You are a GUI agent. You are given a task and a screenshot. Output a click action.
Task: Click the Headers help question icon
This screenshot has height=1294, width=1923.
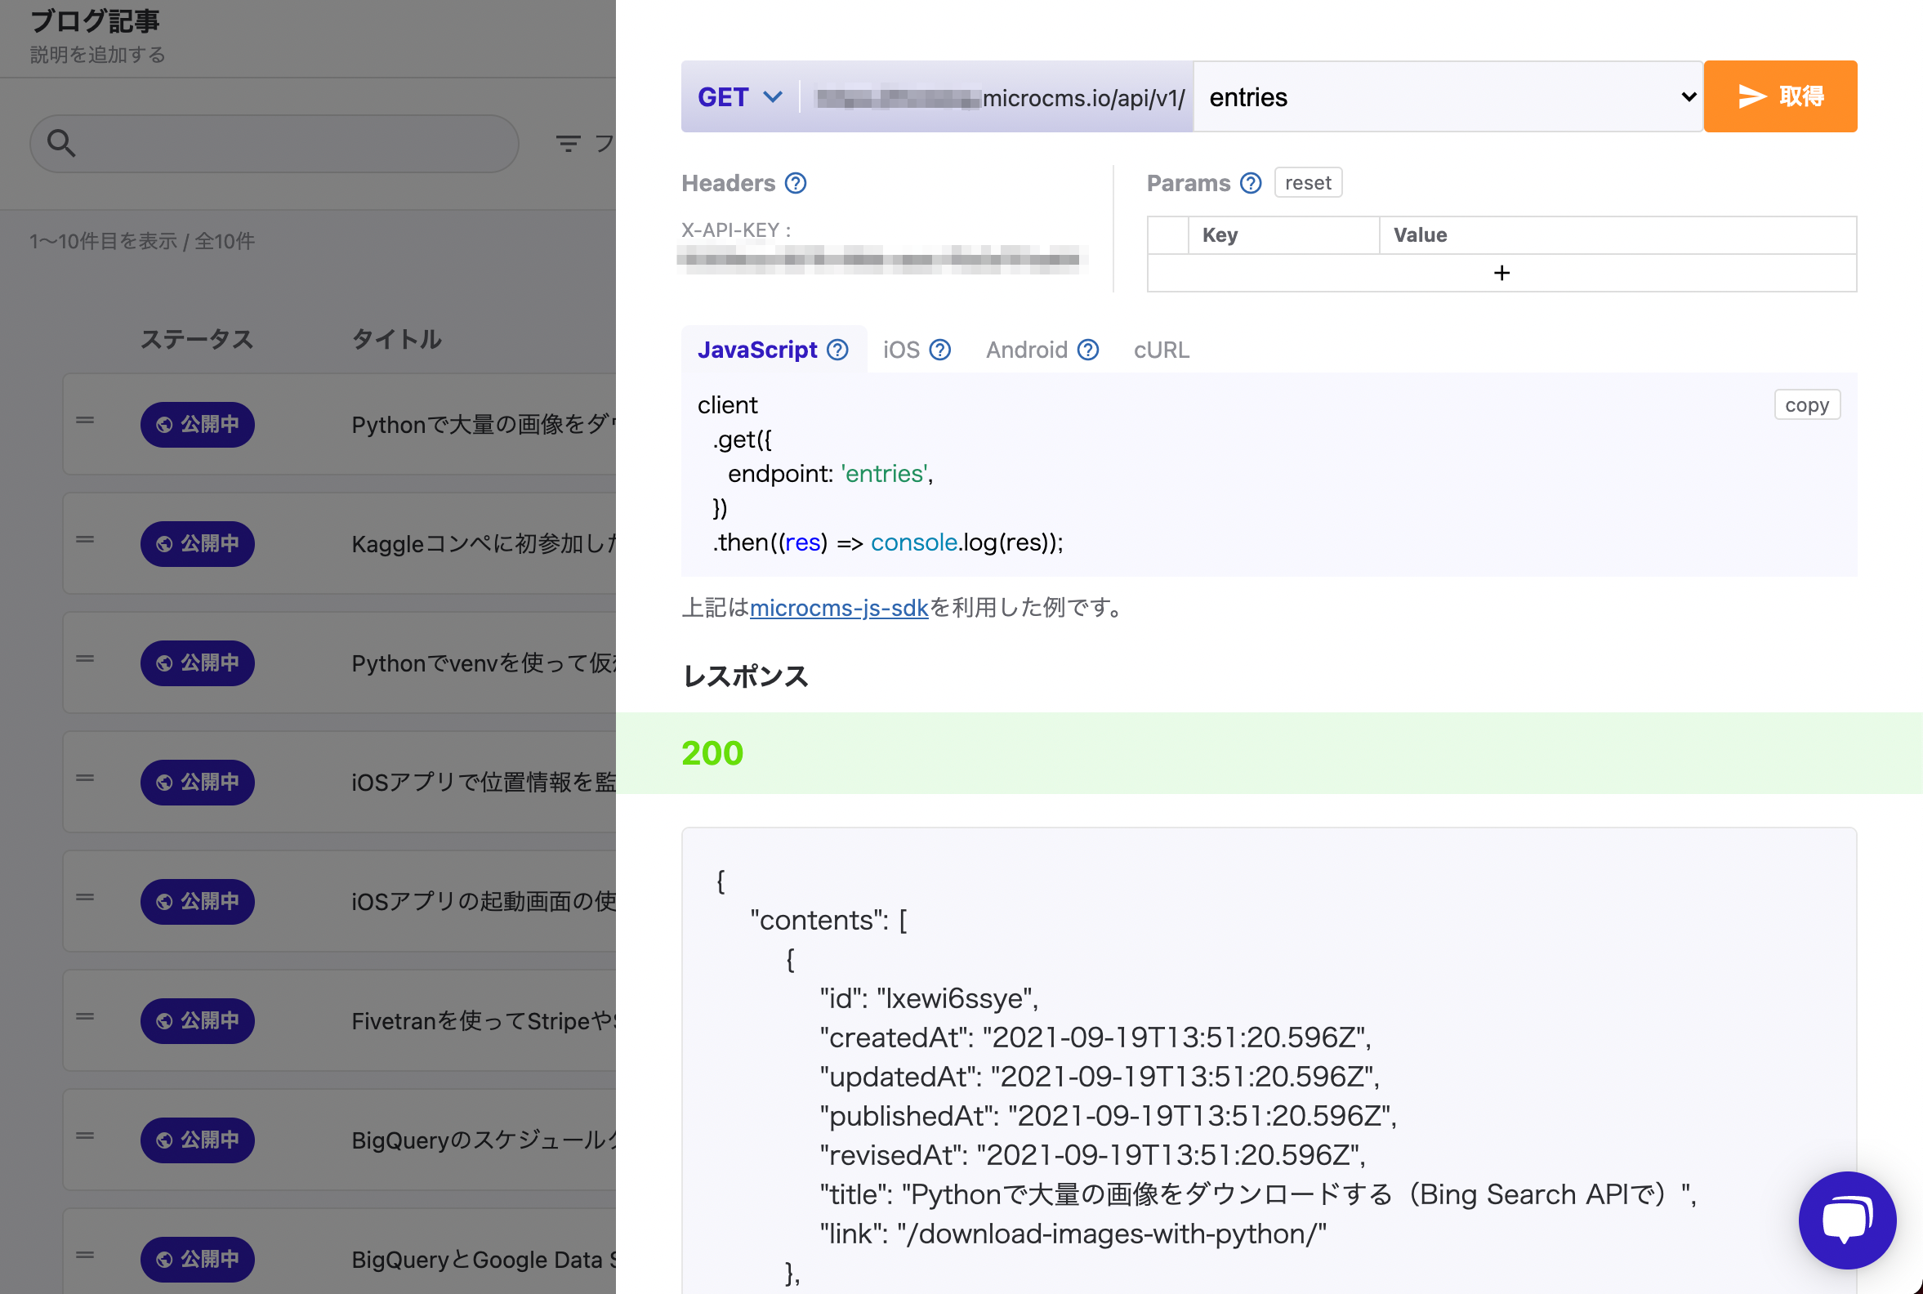coord(795,183)
